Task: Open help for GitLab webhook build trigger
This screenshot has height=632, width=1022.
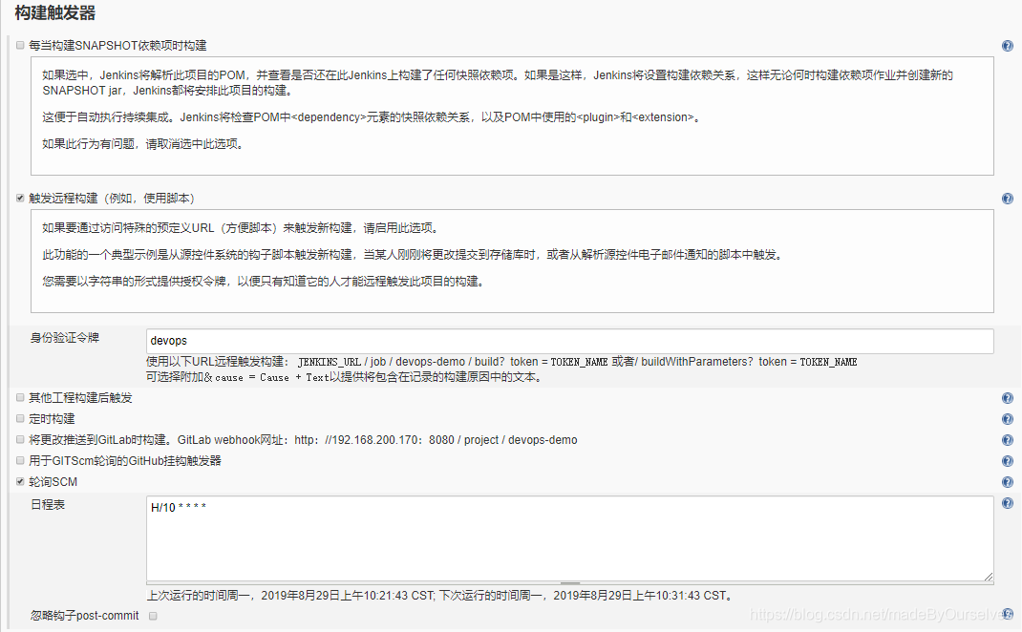Action: tap(1007, 439)
